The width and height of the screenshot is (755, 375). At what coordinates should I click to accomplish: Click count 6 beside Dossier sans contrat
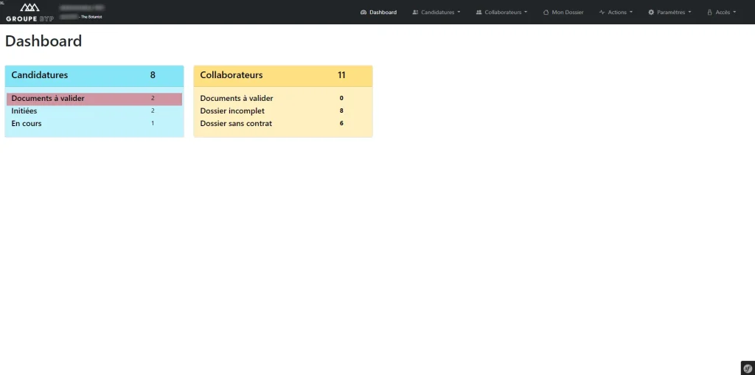click(x=341, y=123)
